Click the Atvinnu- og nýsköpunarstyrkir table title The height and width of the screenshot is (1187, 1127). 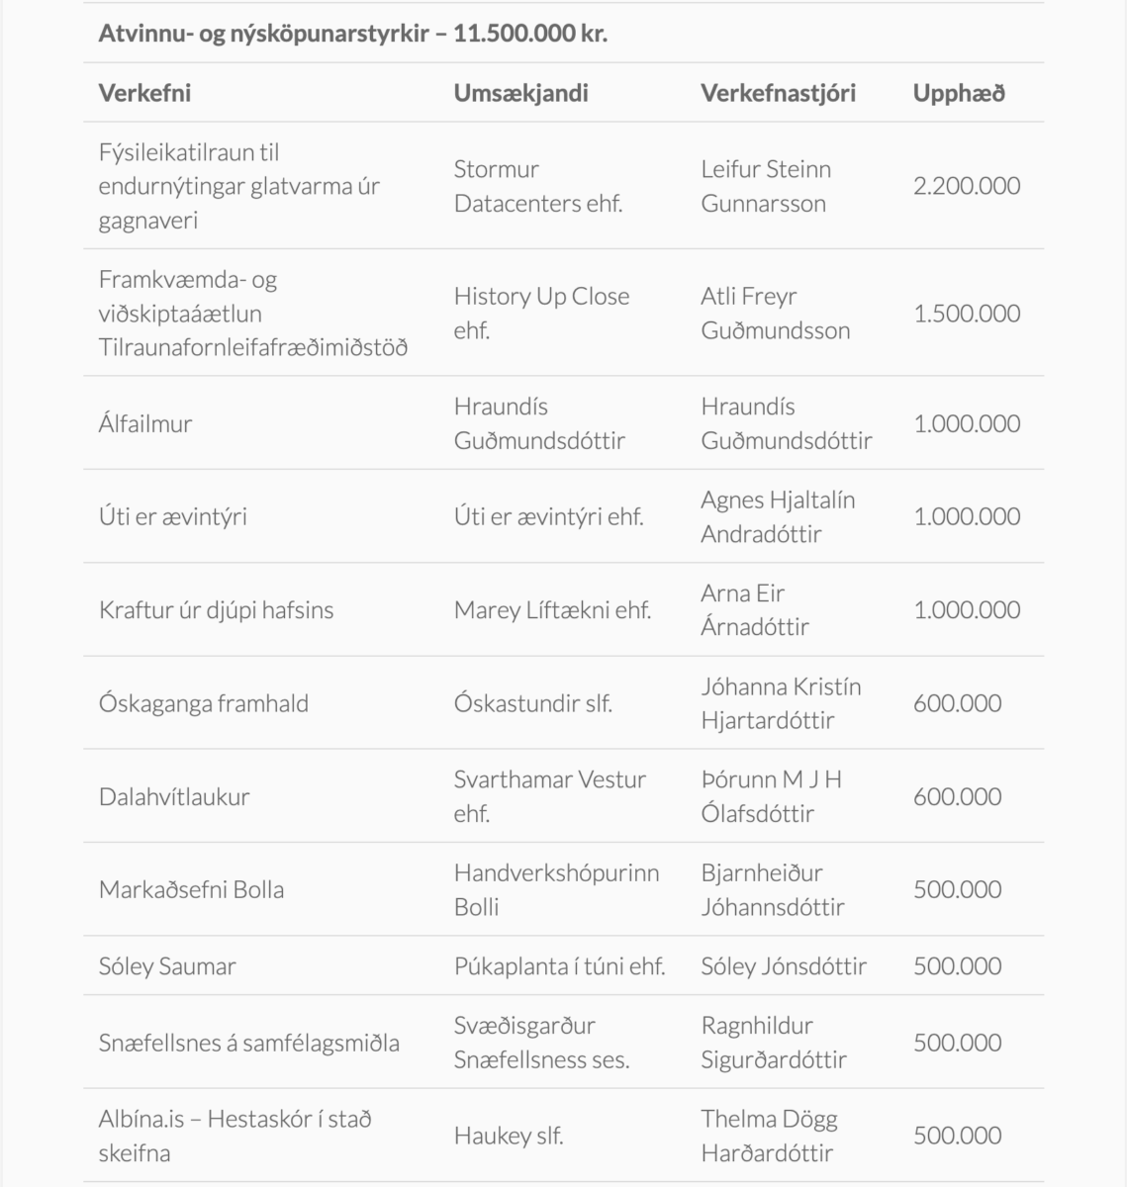coord(352,34)
